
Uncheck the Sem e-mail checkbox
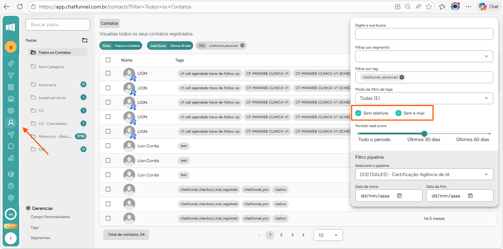click(x=398, y=113)
